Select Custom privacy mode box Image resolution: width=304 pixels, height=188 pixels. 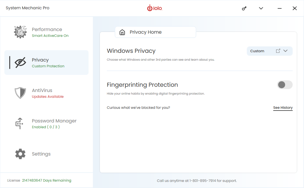pyautogui.click(x=269, y=51)
